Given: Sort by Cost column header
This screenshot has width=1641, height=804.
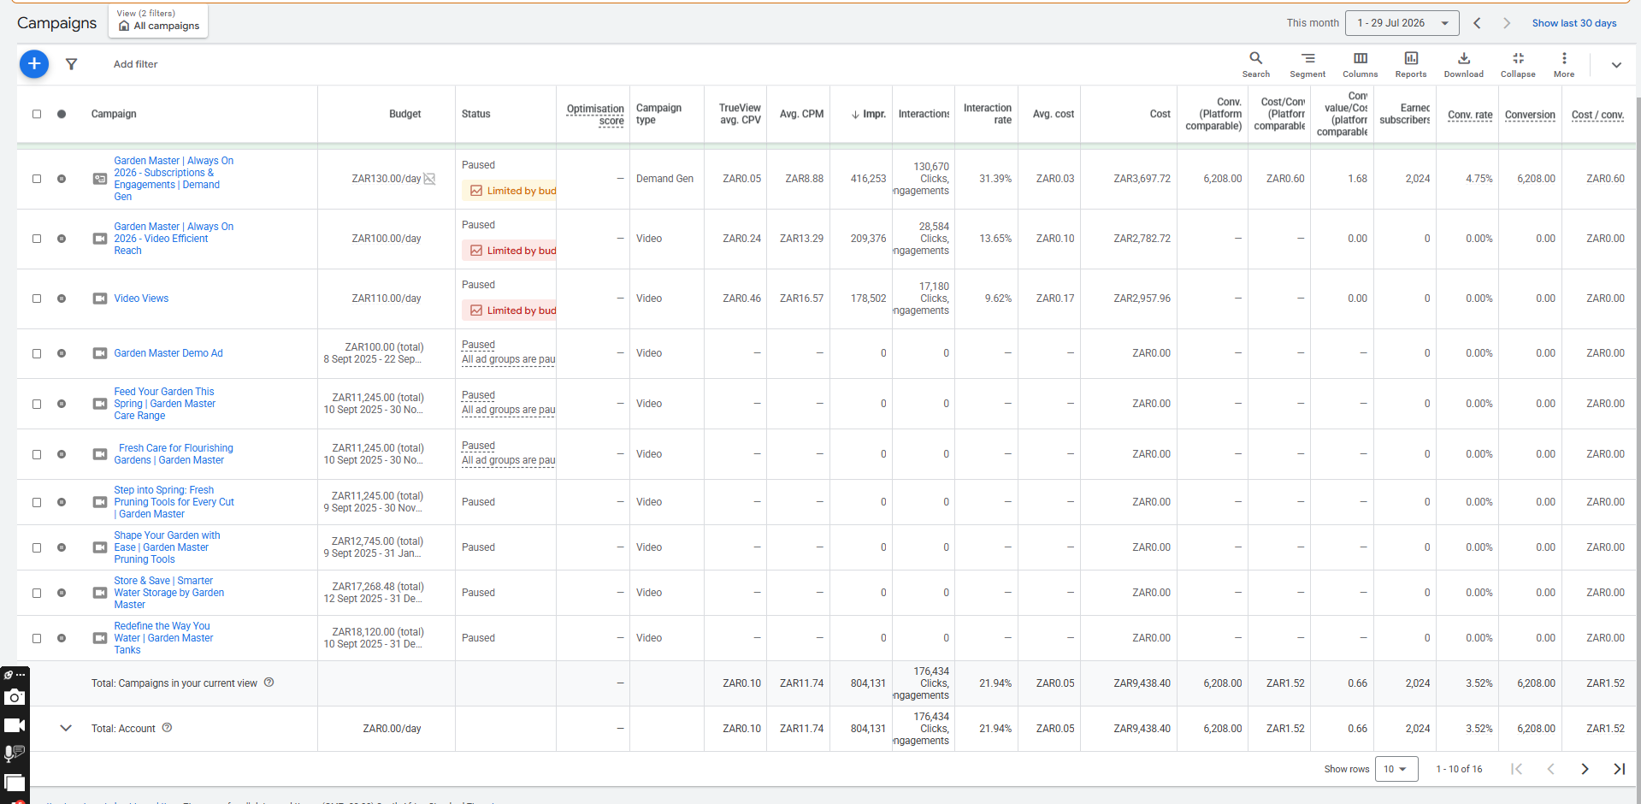Looking at the screenshot, I should point(1160,114).
